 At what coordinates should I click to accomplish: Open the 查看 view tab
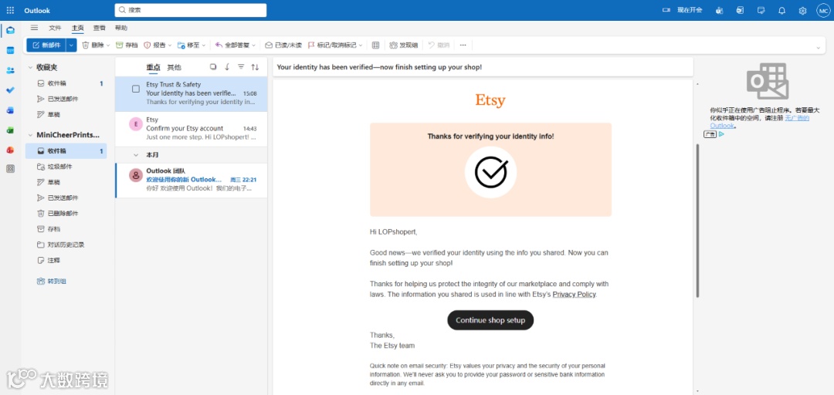point(100,28)
